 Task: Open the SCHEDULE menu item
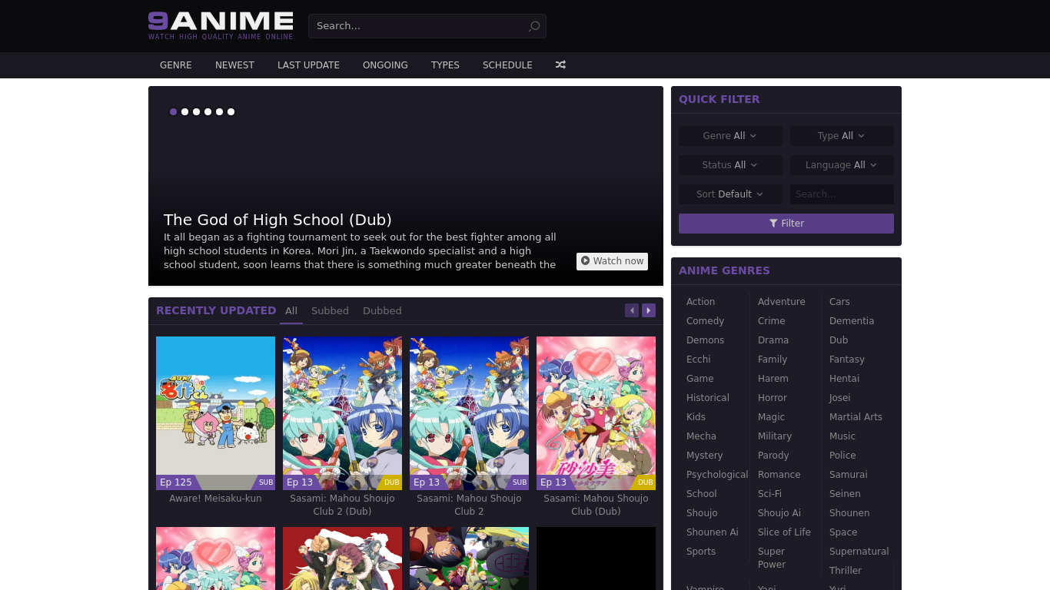click(507, 65)
